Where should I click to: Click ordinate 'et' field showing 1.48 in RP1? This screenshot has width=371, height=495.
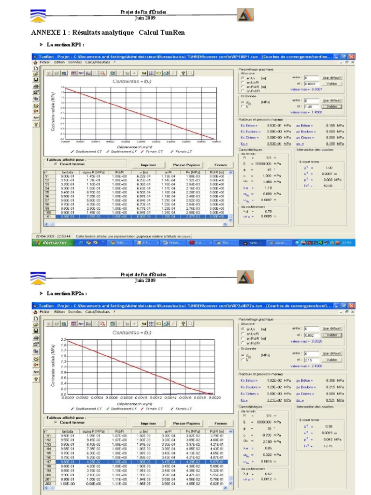pyautogui.click(x=312, y=107)
